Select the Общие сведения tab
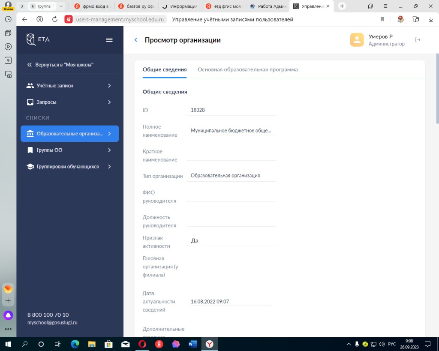Viewport: 439px width, 351px height. click(x=165, y=69)
